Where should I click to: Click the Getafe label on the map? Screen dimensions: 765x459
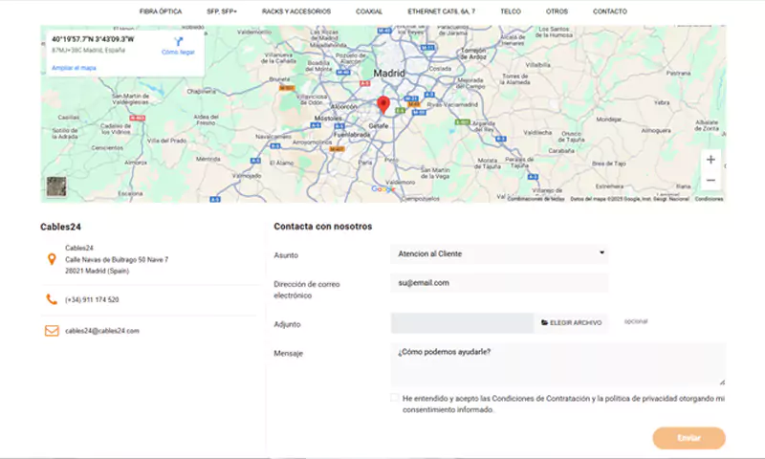[x=379, y=126]
